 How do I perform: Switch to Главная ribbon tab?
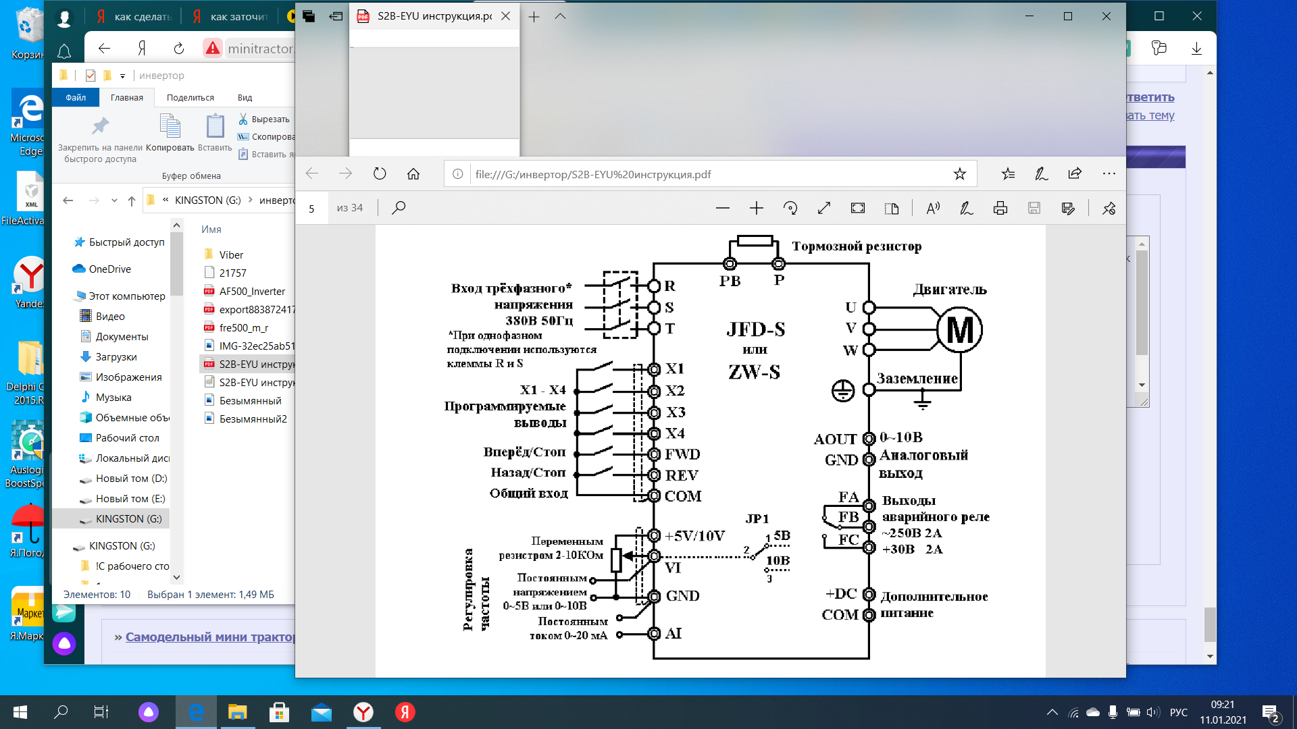[127, 97]
